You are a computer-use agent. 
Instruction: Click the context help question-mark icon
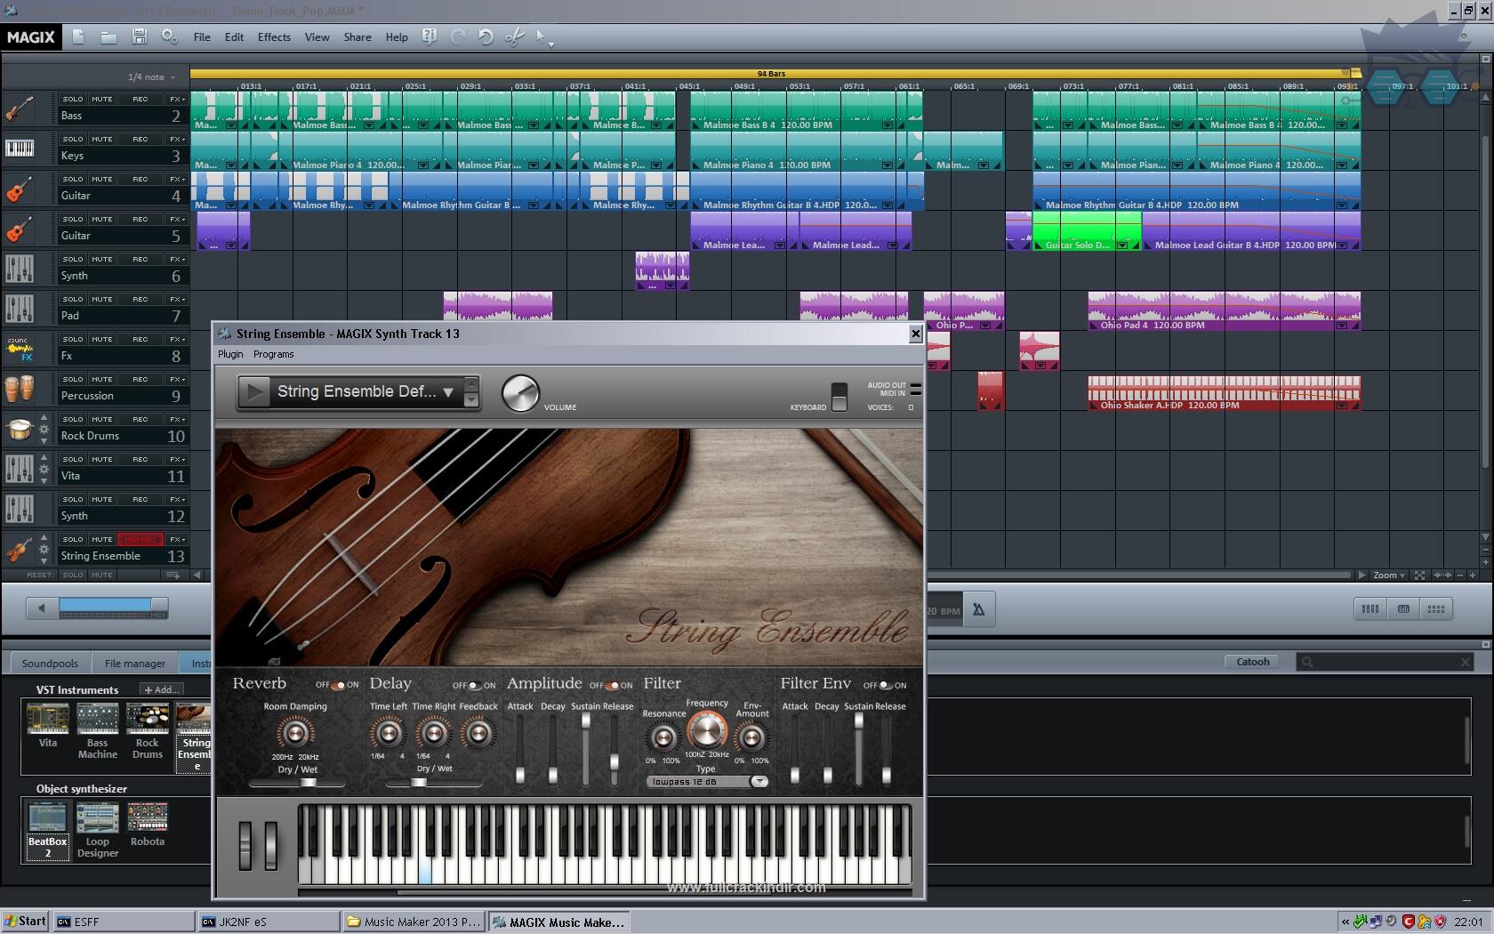point(430,36)
